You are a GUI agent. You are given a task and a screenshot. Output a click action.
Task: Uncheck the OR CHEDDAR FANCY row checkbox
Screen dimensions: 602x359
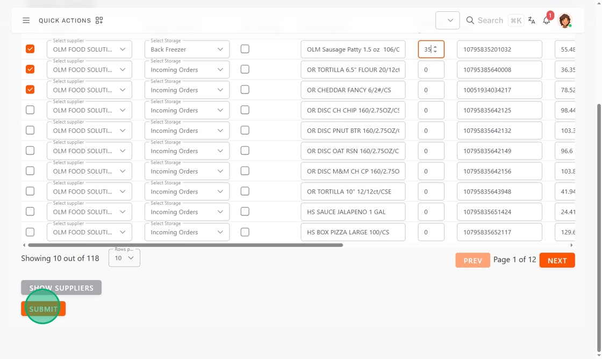coord(30,89)
